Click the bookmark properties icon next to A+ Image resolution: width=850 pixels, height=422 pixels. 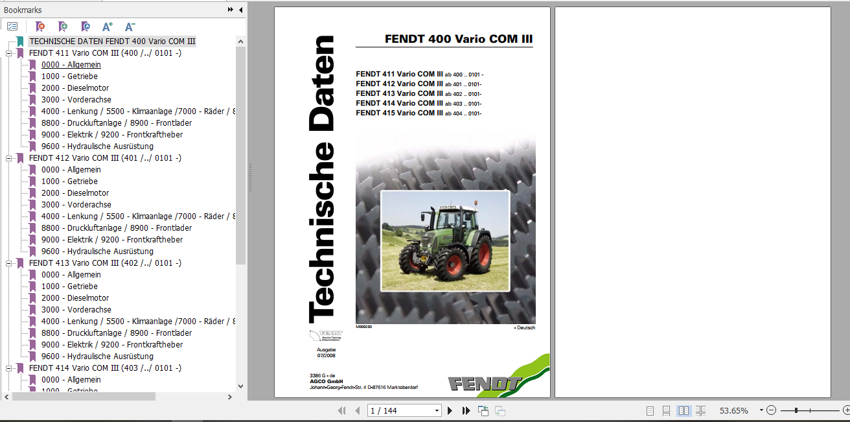(86, 27)
